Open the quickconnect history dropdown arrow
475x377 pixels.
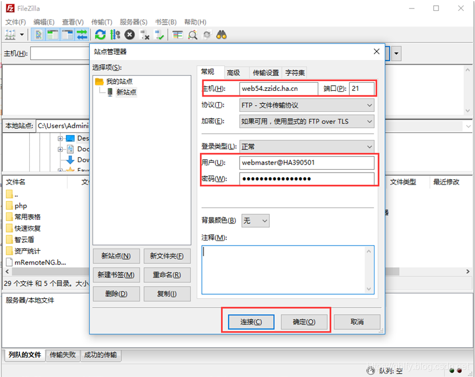point(396,54)
